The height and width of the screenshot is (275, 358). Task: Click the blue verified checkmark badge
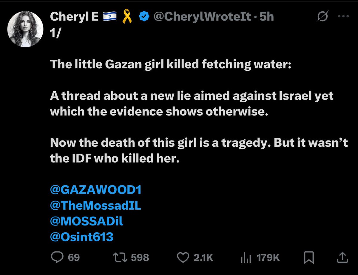point(145,17)
